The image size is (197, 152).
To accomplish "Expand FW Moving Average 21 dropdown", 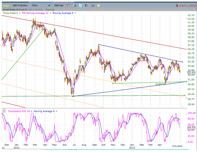I will pos(50,13).
